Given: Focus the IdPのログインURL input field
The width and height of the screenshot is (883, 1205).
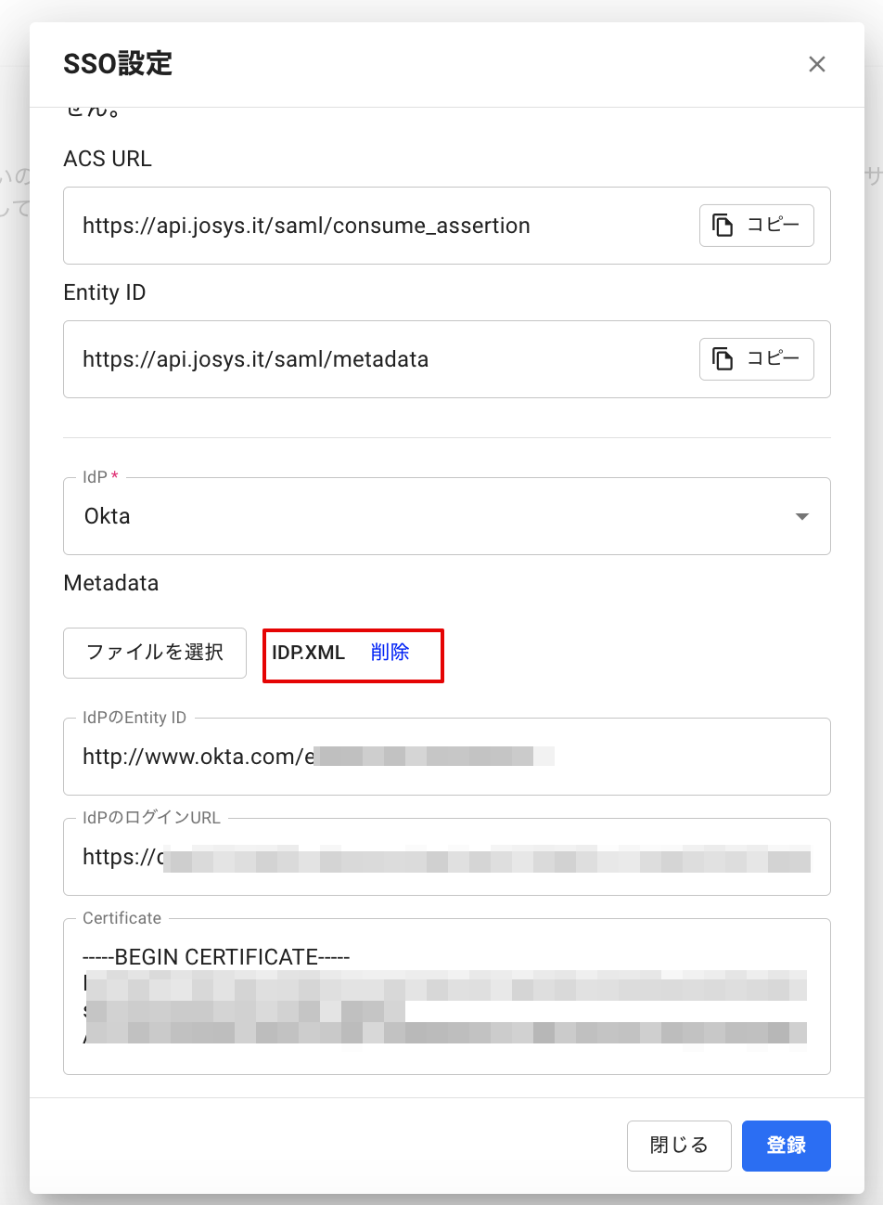Looking at the screenshot, I should [x=445, y=857].
